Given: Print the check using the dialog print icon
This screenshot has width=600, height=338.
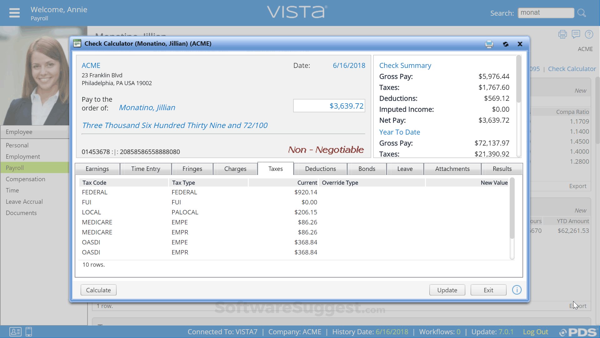Looking at the screenshot, I should pyautogui.click(x=489, y=44).
